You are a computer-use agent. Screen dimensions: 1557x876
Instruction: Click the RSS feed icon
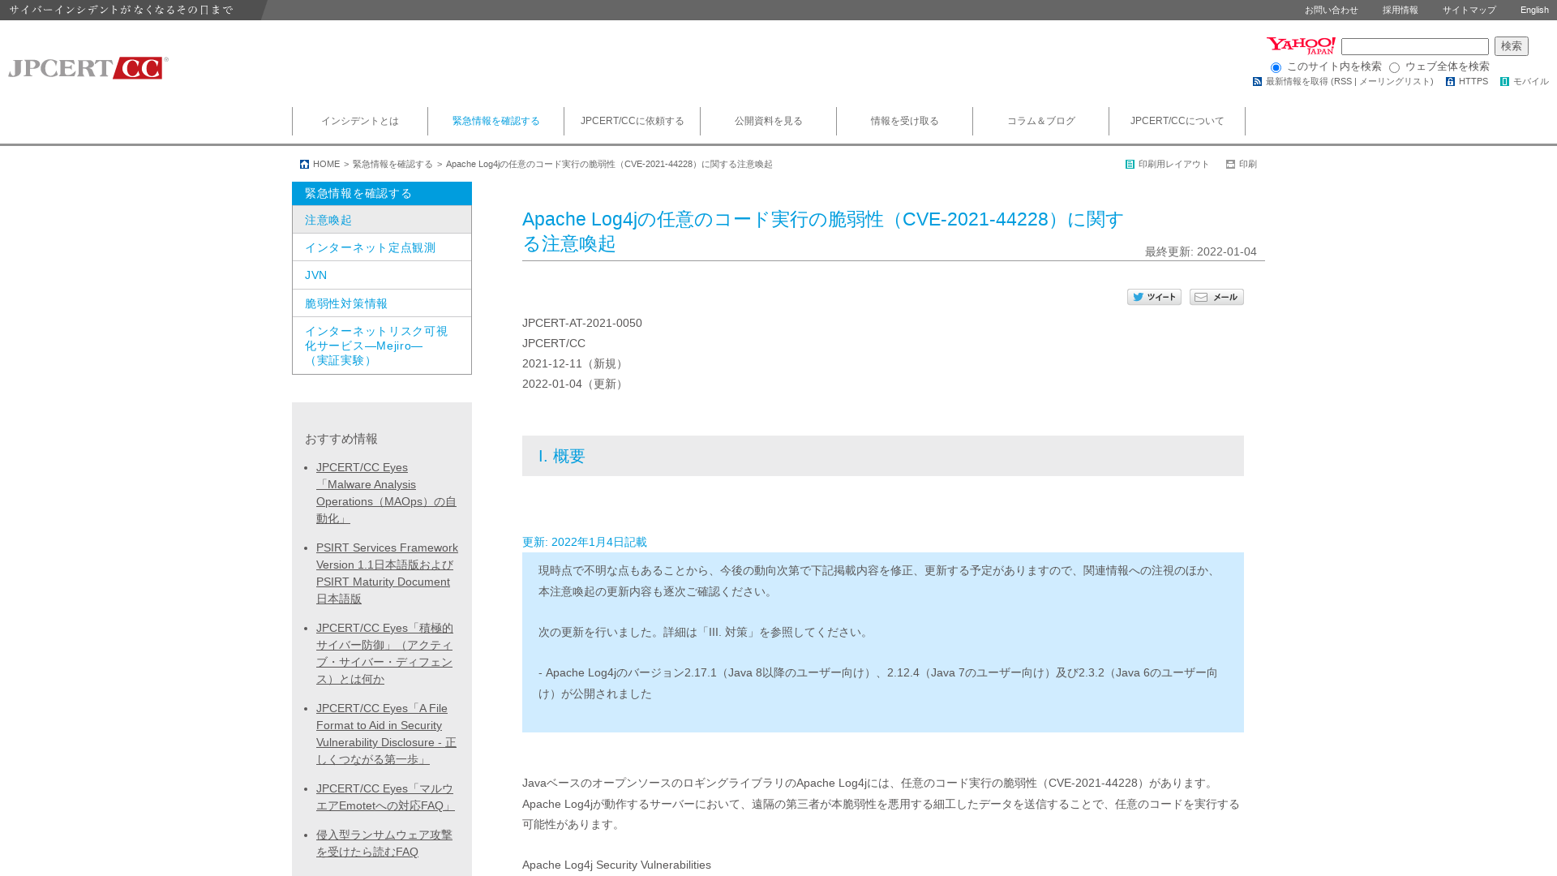click(1257, 82)
